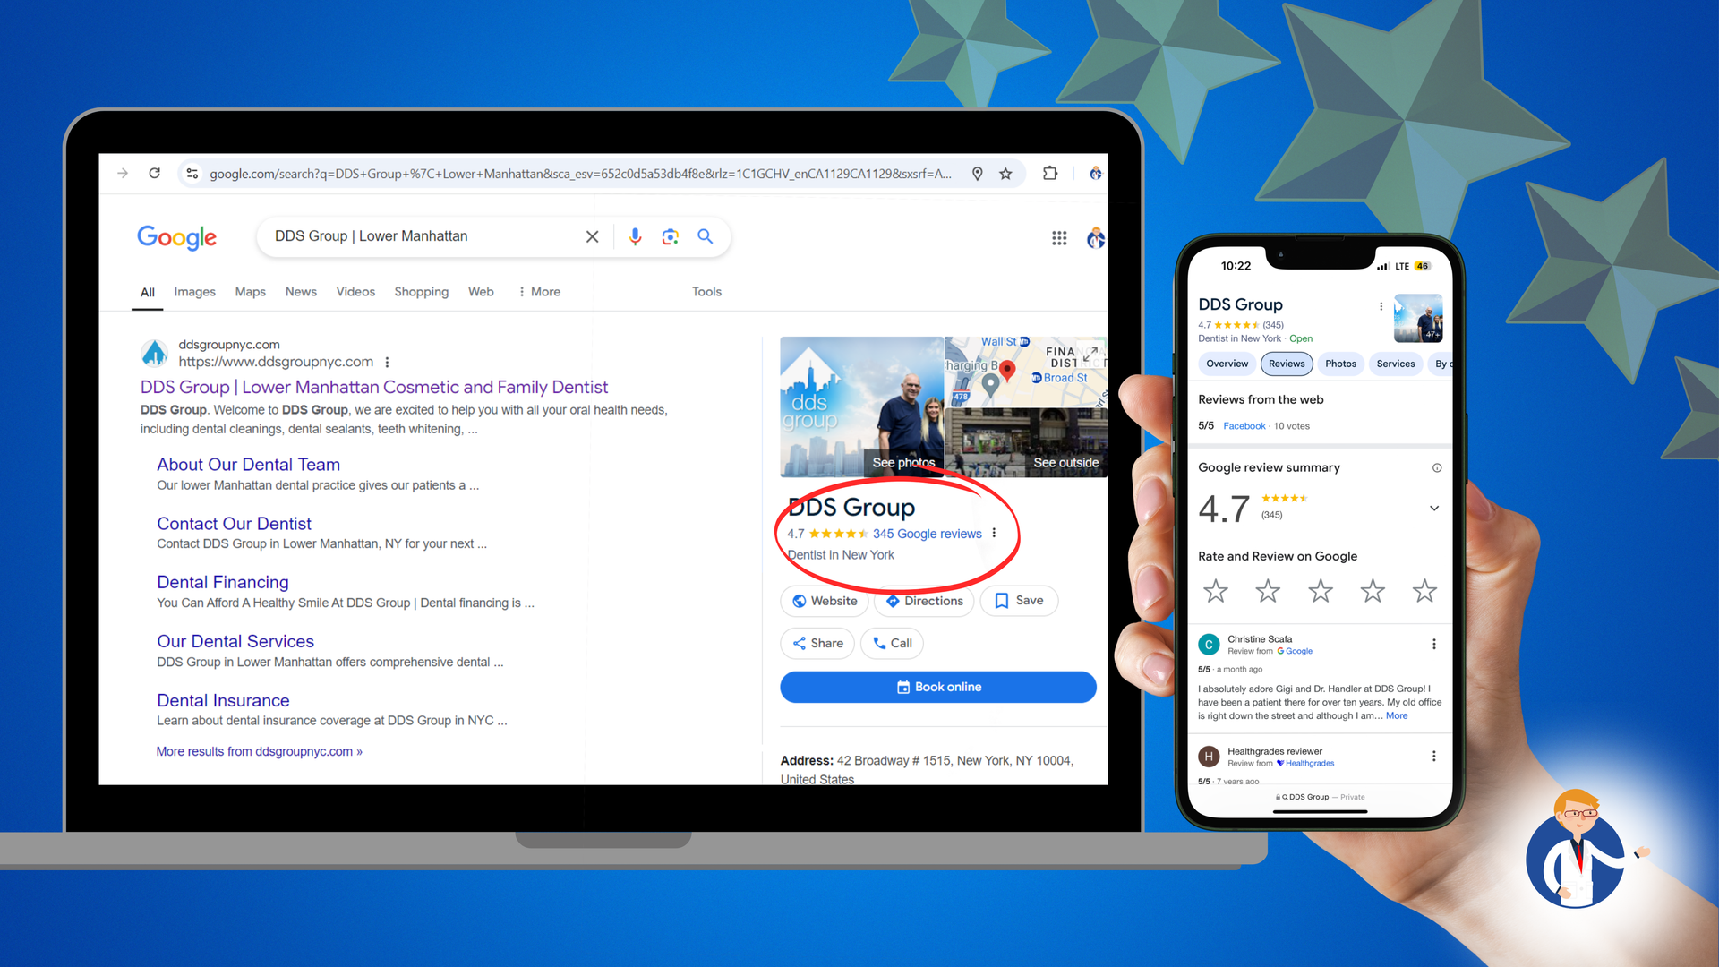Open the Tools search options
Screen dimensions: 1719x967
(x=706, y=292)
